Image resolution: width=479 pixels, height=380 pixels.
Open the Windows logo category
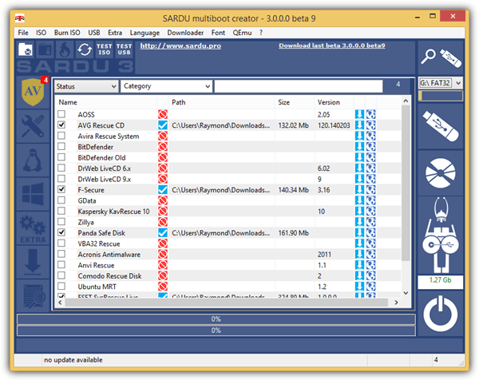(x=33, y=194)
